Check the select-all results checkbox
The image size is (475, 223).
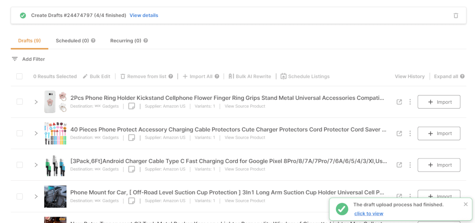click(19, 76)
